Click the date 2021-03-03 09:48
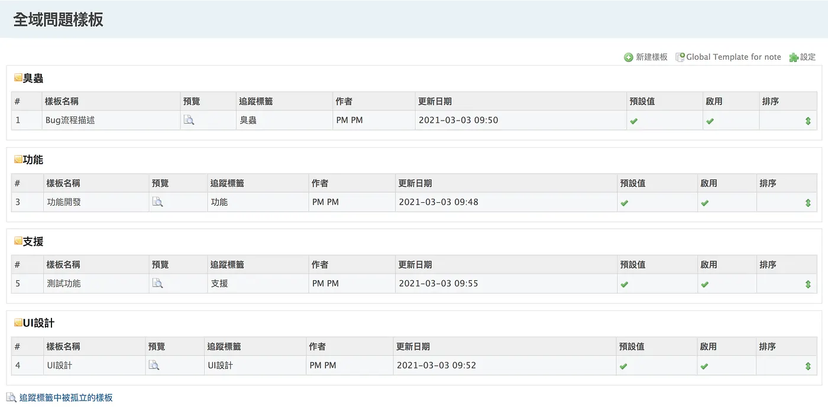828x409 pixels. (438, 202)
